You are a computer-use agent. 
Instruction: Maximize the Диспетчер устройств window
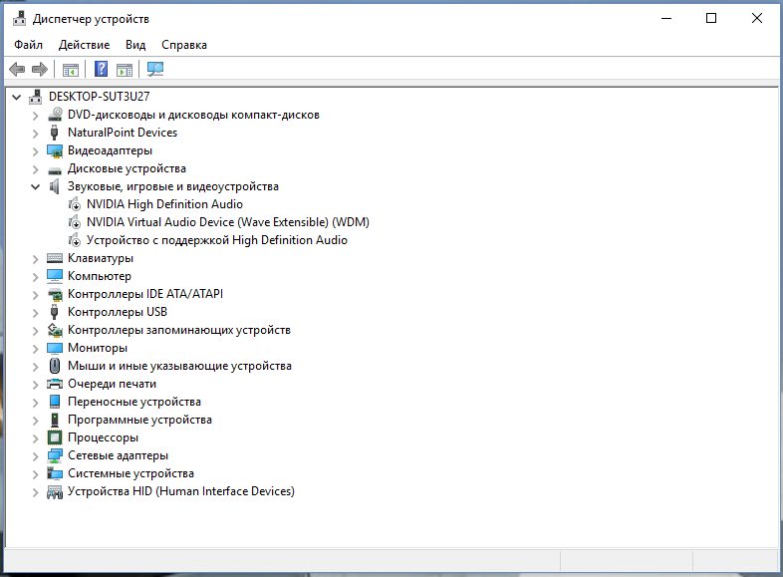[711, 19]
